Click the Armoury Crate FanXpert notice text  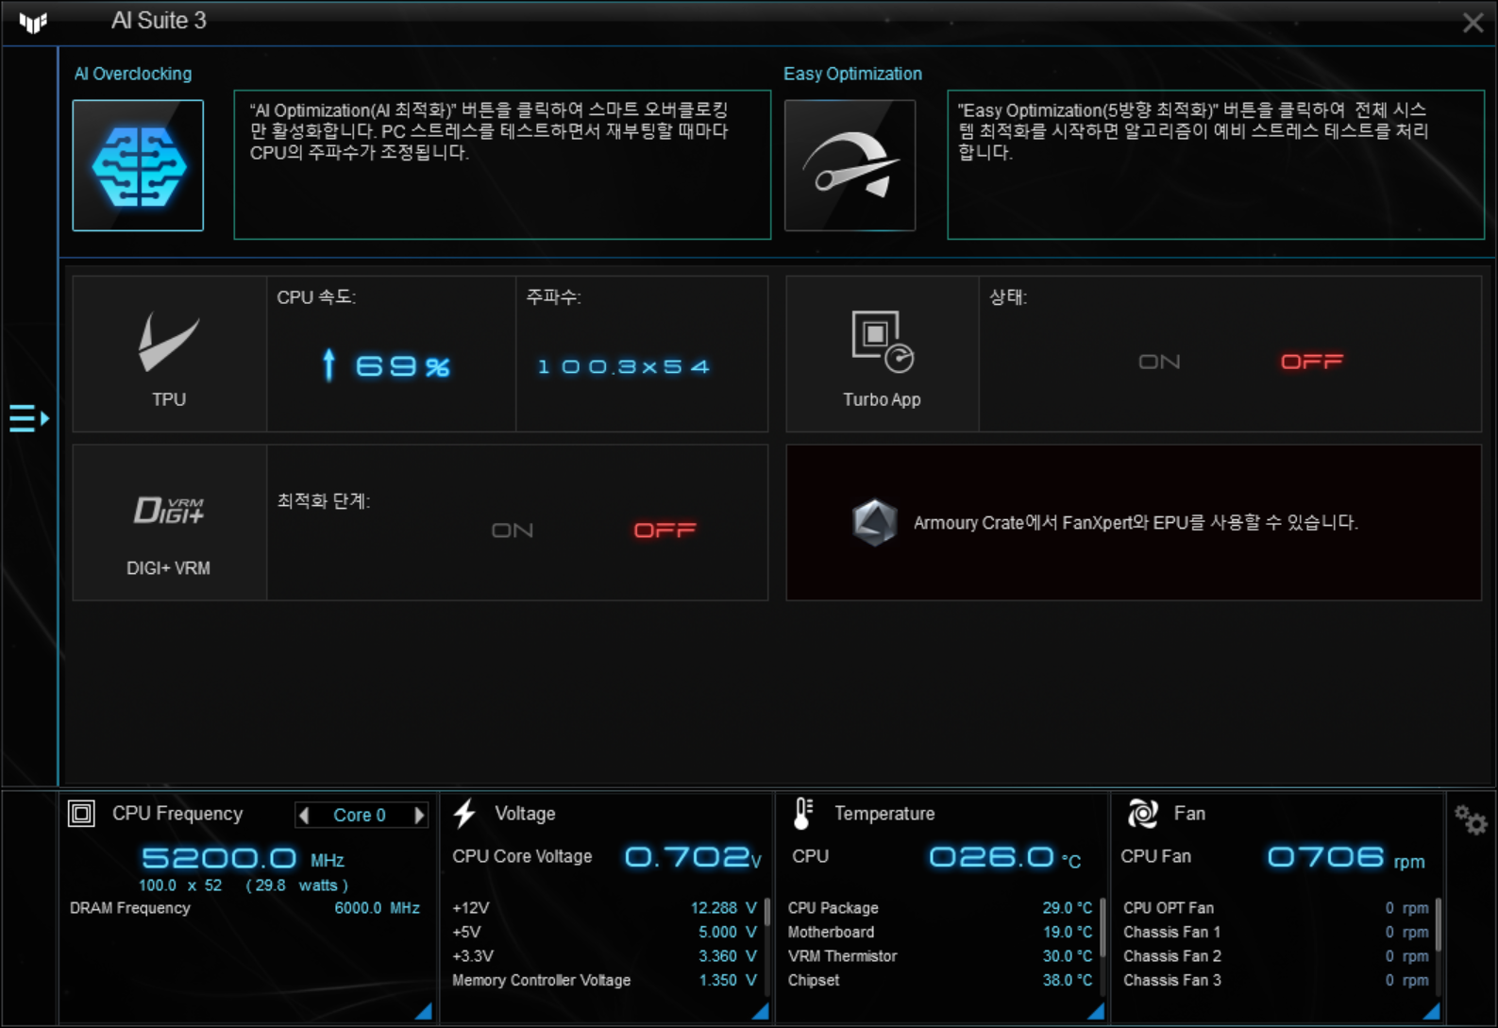point(1136,522)
